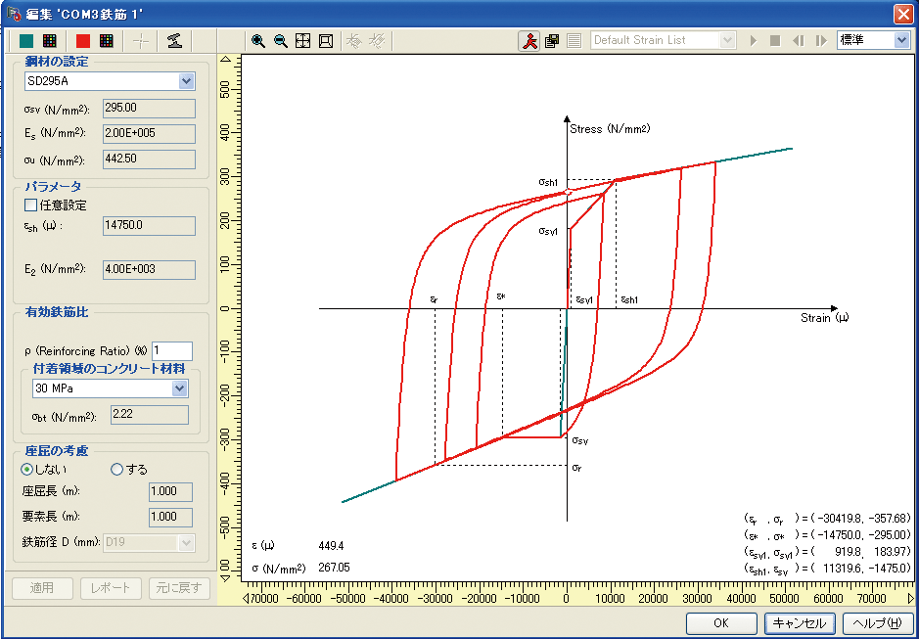Click the OK button
Viewport: 919px width, 639px height.
(720, 623)
